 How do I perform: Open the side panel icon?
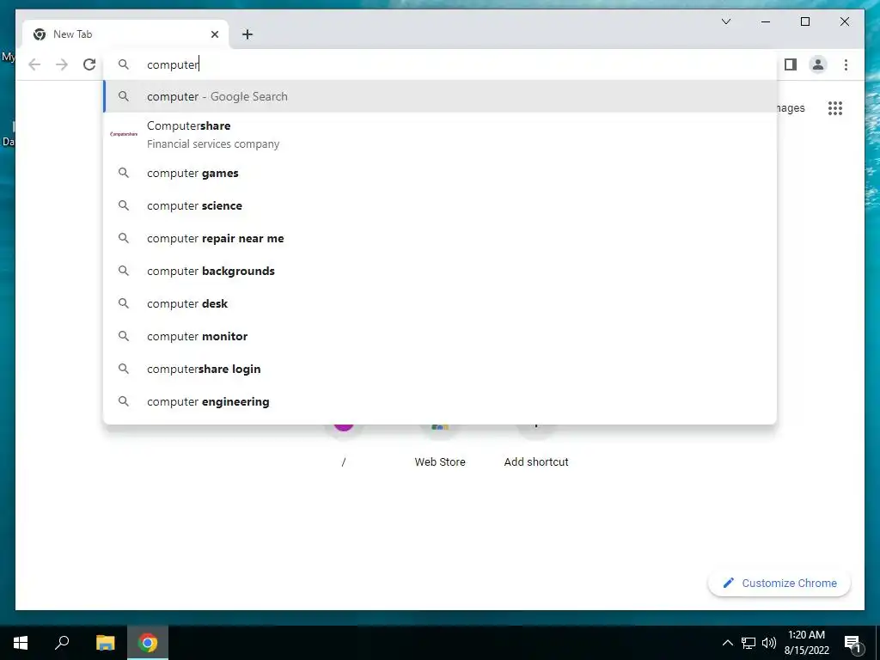point(791,64)
